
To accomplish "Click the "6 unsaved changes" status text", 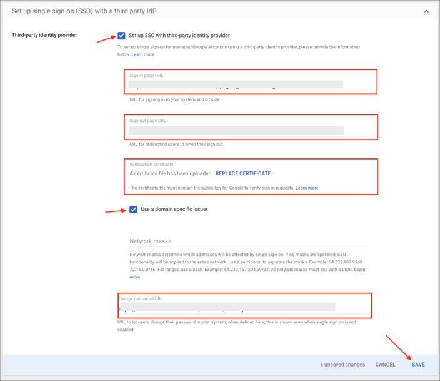I will (341, 365).
